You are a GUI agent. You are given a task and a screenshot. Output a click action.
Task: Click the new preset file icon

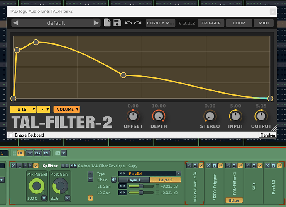(x=107, y=23)
